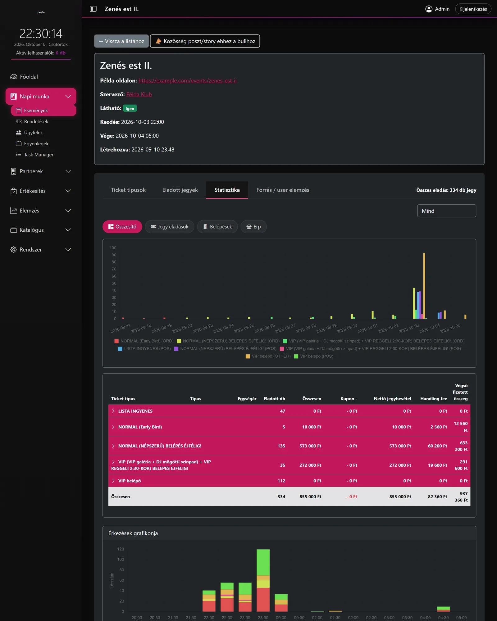Click the Rendszer gear icon

(14, 250)
